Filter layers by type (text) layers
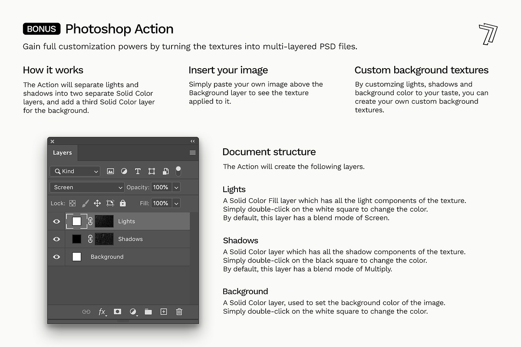 tap(138, 171)
